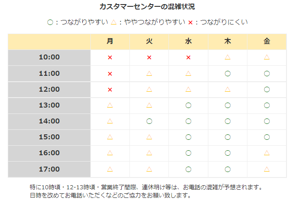Click the green circle for Friday 11:00
This screenshot has width=296, height=202.
click(267, 74)
